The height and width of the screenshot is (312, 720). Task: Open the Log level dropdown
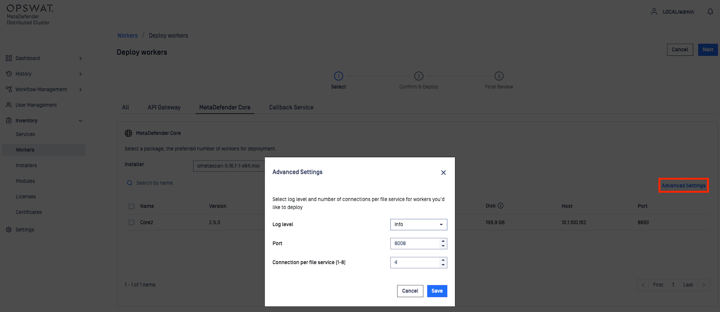[418, 224]
